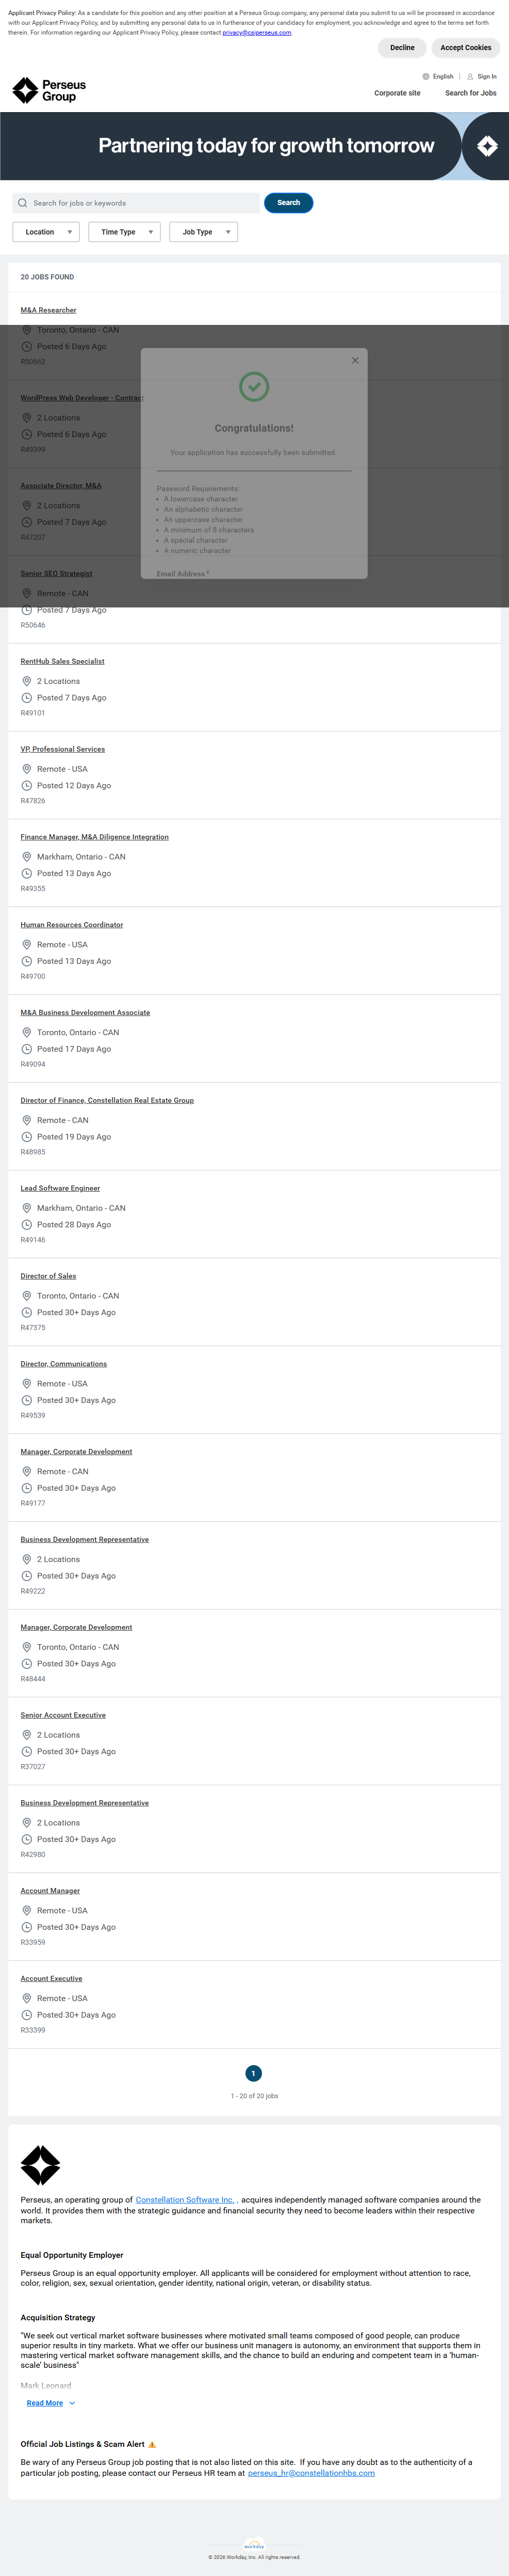The image size is (509, 2576).
Task: Open the Location filter dropdown
Action: 46,232
